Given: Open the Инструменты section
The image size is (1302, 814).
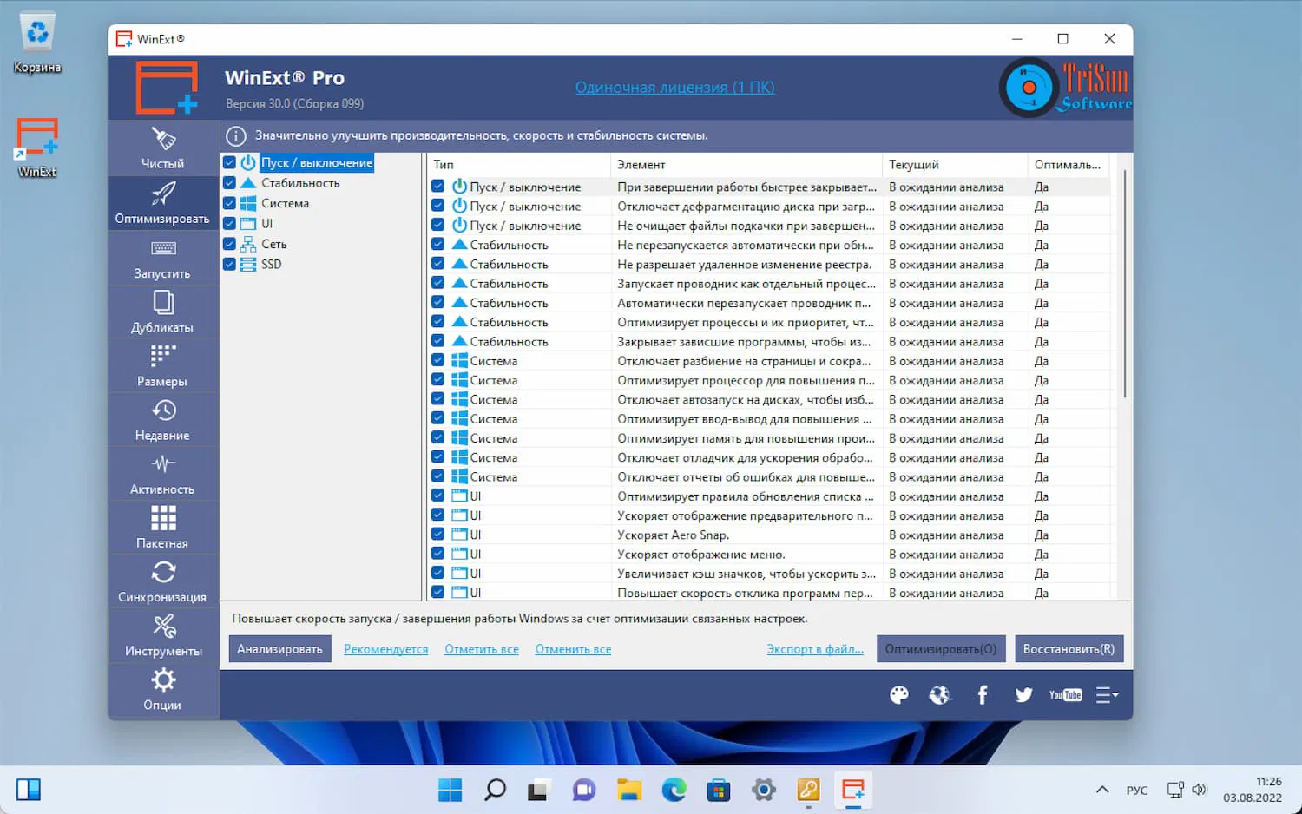Looking at the screenshot, I should [x=161, y=634].
